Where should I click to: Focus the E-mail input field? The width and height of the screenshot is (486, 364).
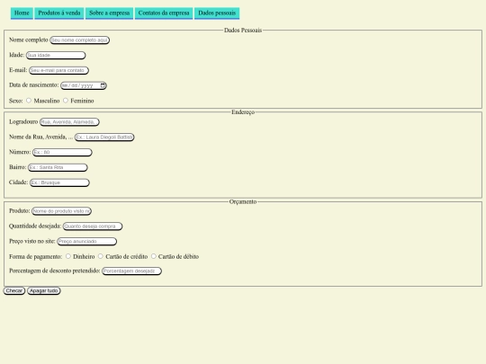(58, 70)
